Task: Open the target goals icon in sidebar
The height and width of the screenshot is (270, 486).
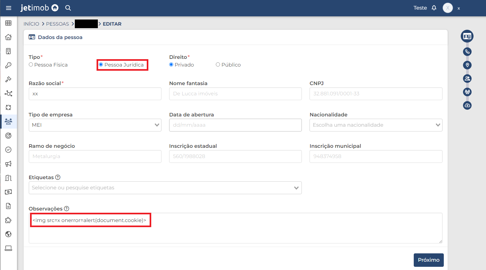Action: pos(9,136)
